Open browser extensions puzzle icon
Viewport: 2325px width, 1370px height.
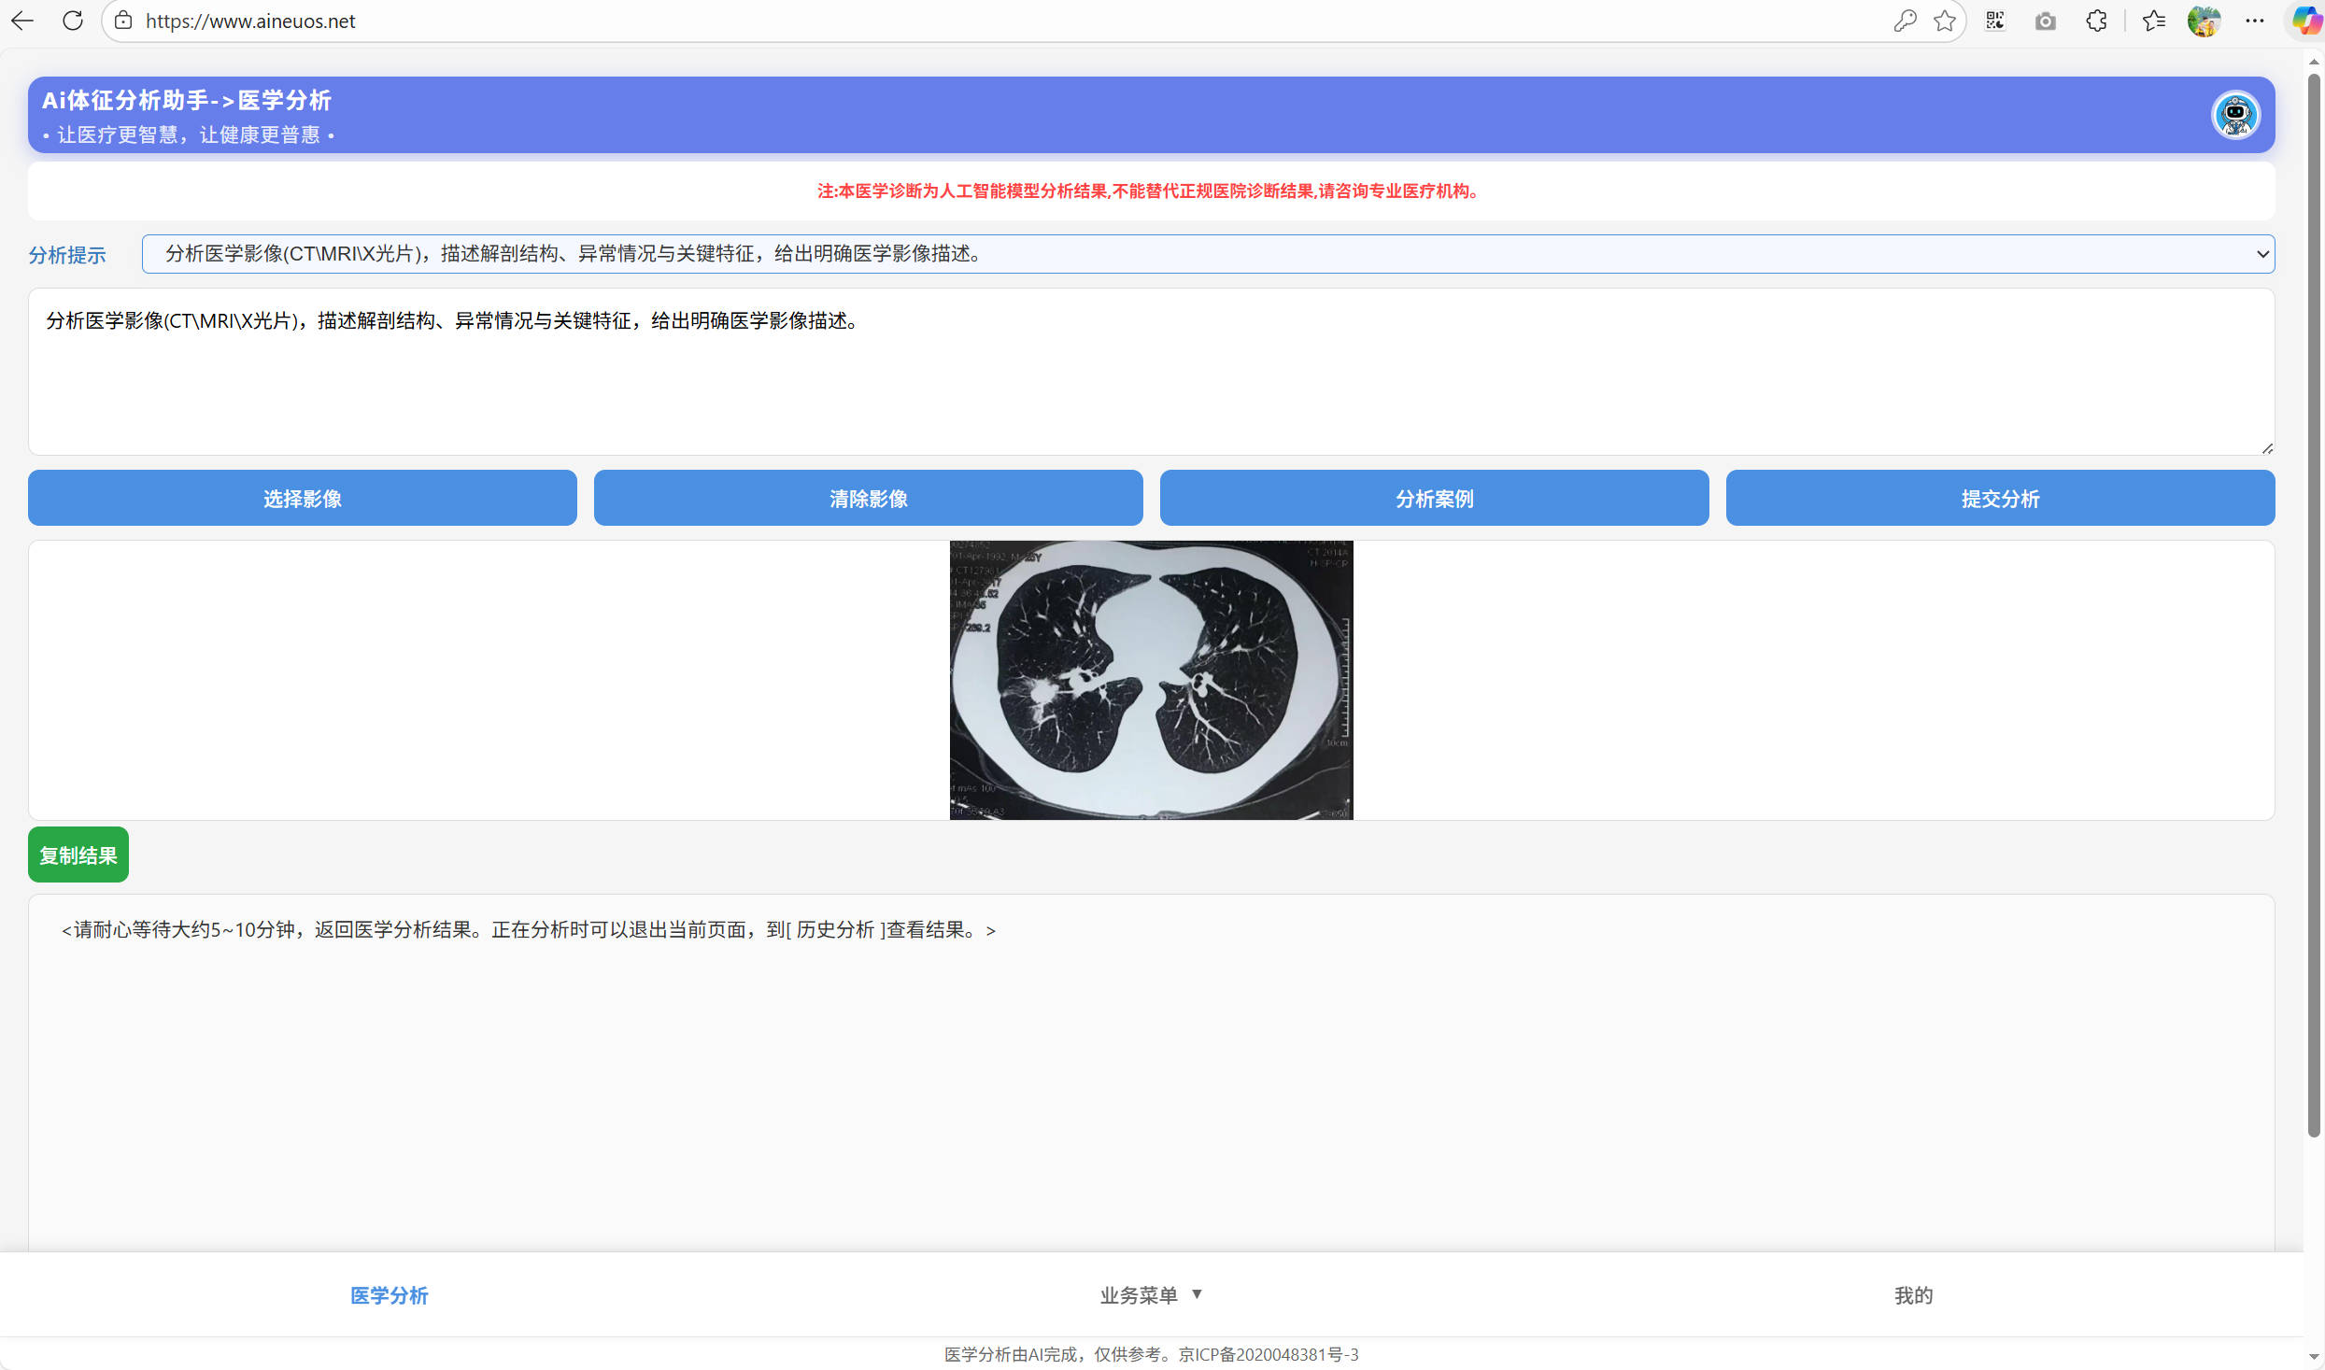[2096, 21]
